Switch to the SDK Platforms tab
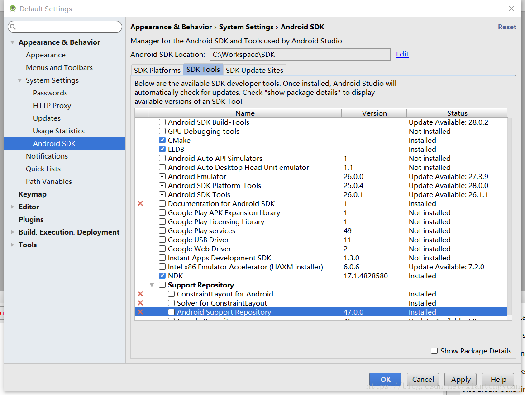Viewport: 525px width, 395px height. (157, 70)
